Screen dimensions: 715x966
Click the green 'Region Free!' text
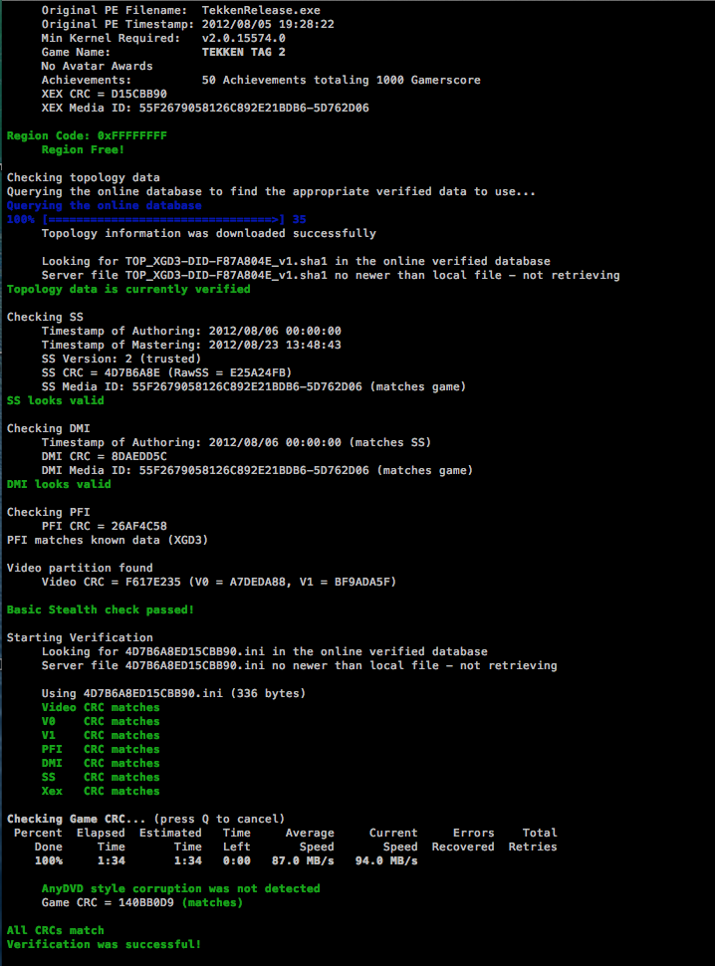[83, 149]
